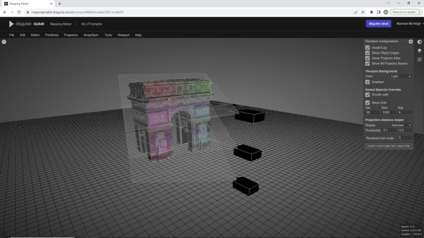Share this page icon in address bar
Image resolution: width=424 pixels, height=238 pixels.
(x=356, y=12)
